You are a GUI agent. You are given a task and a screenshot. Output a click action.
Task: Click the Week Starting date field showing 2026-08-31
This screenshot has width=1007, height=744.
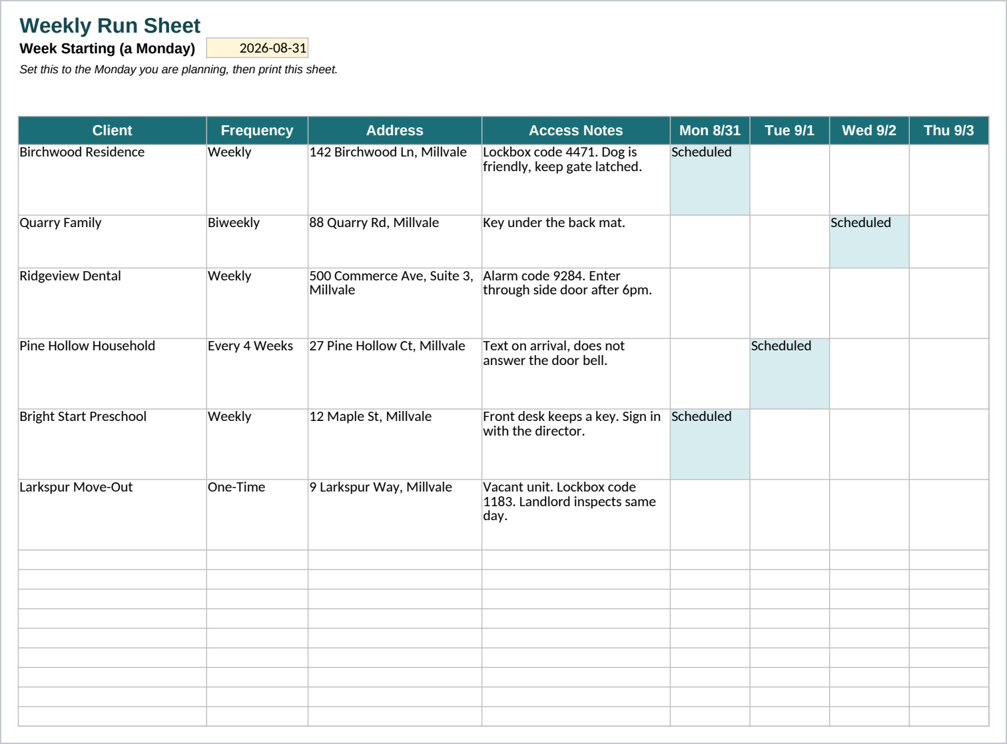[x=257, y=48]
